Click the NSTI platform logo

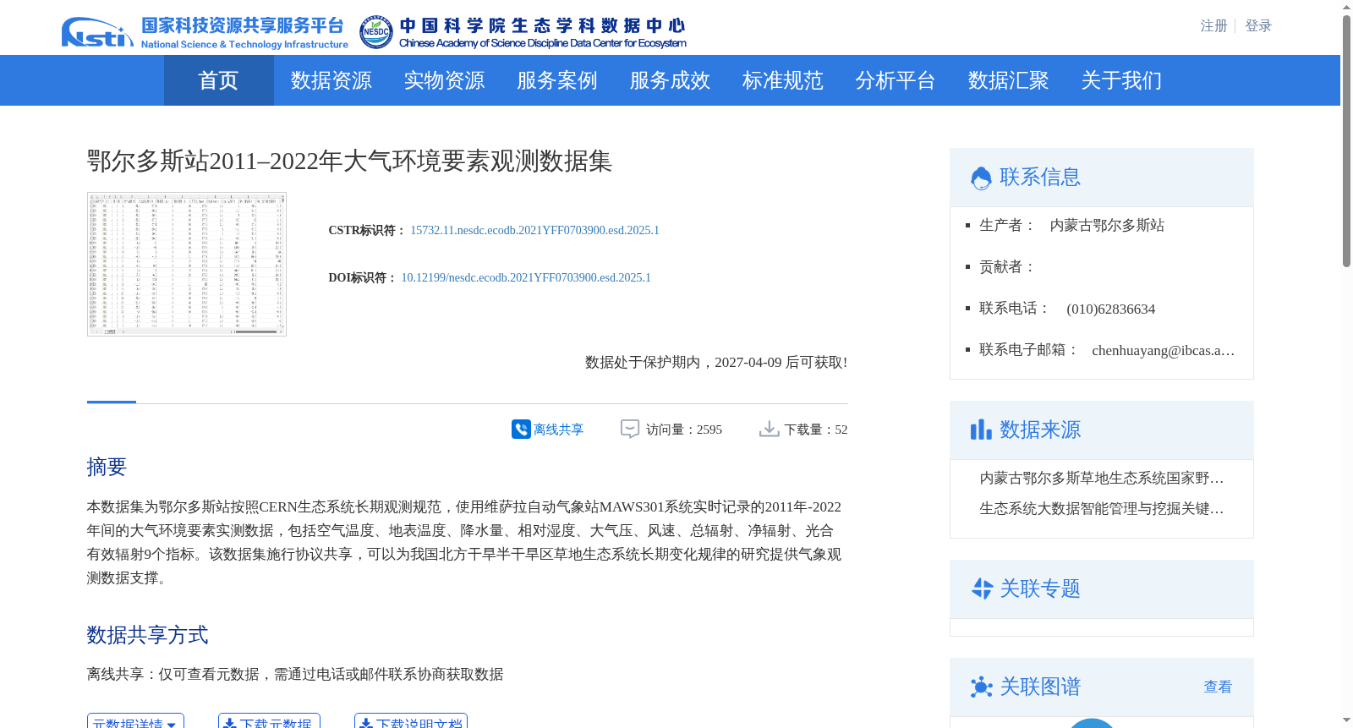[x=97, y=32]
